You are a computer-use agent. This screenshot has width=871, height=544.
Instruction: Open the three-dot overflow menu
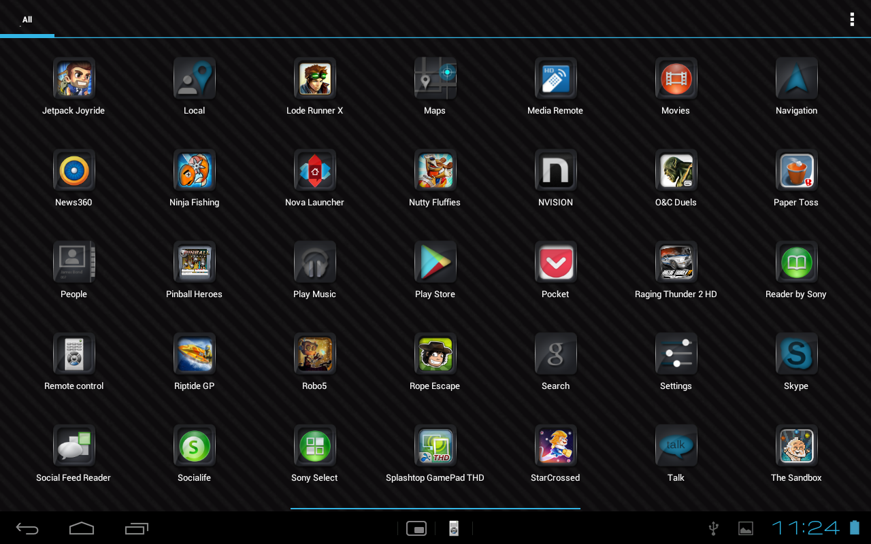coord(851,20)
